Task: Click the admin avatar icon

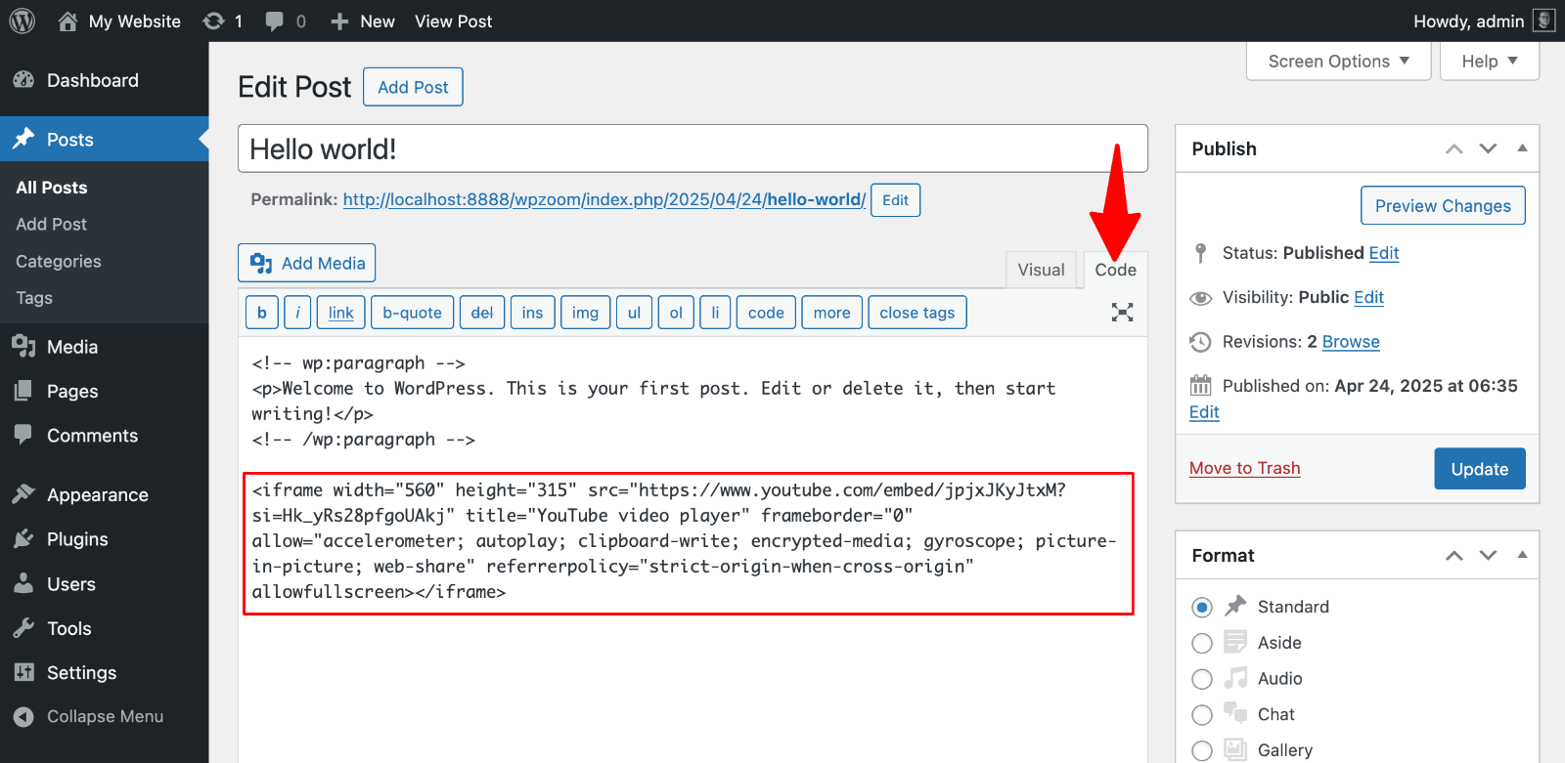Action: point(1543,21)
